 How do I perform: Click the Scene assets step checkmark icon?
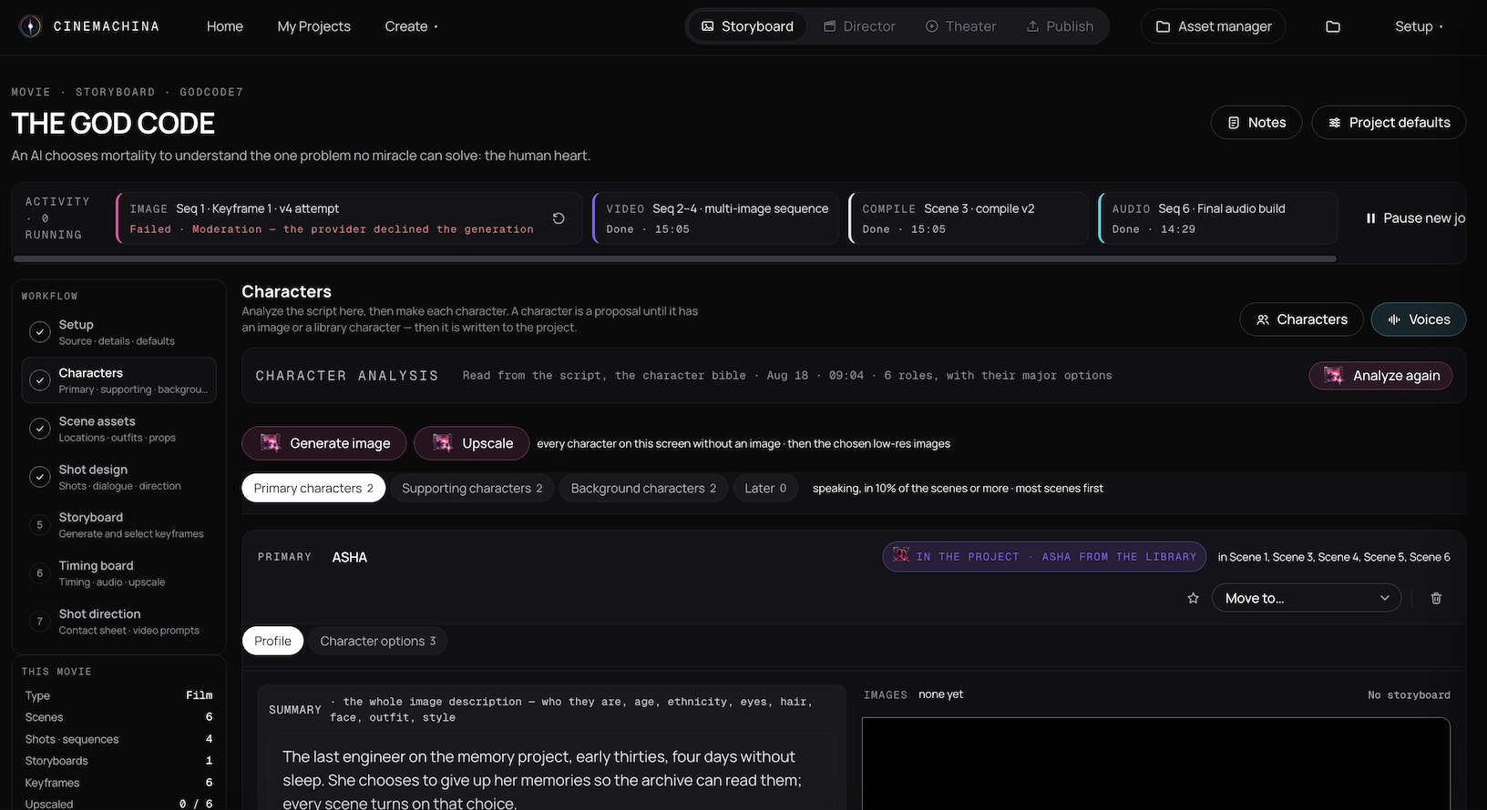tap(40, 429)
